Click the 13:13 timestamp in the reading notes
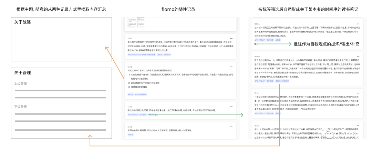 [257, 93]
